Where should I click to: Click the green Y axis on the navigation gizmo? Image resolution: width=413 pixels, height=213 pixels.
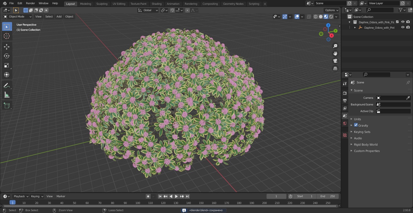[336, 31]
